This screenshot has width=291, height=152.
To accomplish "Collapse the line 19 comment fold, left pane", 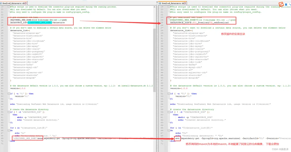I will tap(9, 7).
